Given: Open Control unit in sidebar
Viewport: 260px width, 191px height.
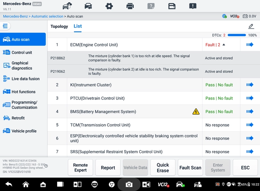Looking at the screenshot, I should (x=23, y=52).
